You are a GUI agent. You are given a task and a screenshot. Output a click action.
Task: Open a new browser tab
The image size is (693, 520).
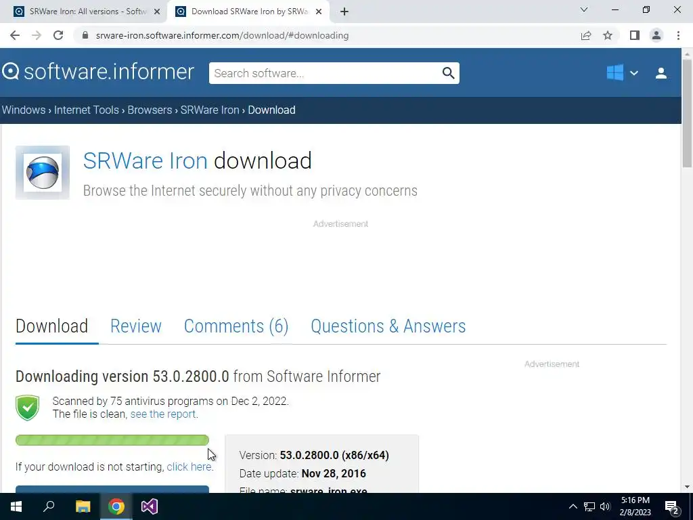coord(344,12)
